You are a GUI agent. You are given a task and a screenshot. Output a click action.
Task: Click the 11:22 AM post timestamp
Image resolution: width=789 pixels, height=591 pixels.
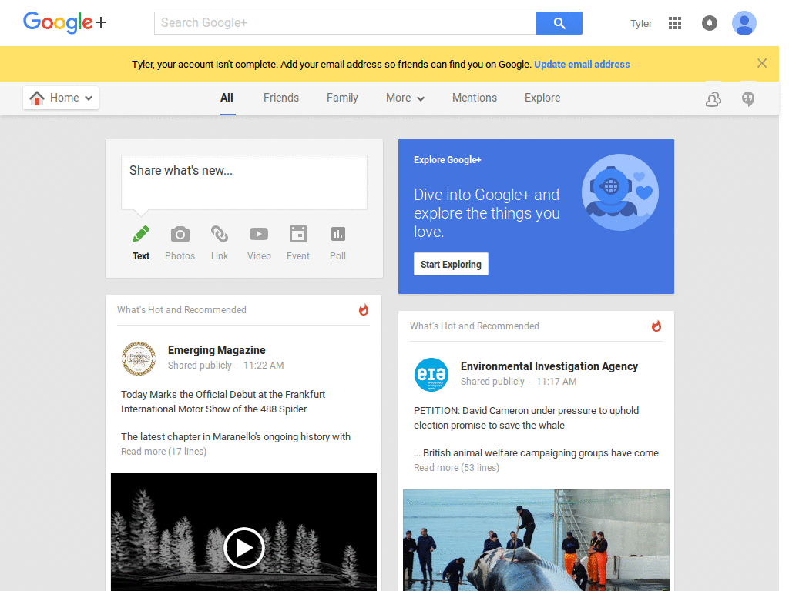264,366
